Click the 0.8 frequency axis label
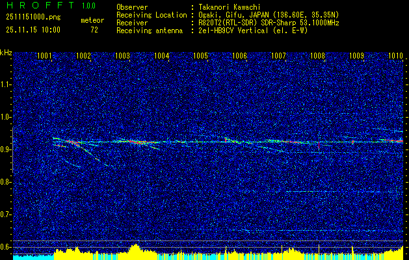 [6, 182]
